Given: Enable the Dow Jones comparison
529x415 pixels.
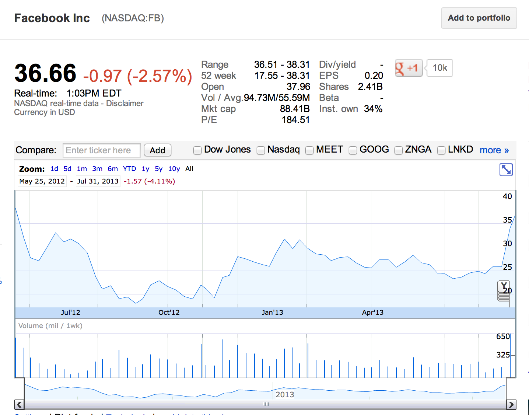Looking at the screenshot, I should [x=197, y=150].
